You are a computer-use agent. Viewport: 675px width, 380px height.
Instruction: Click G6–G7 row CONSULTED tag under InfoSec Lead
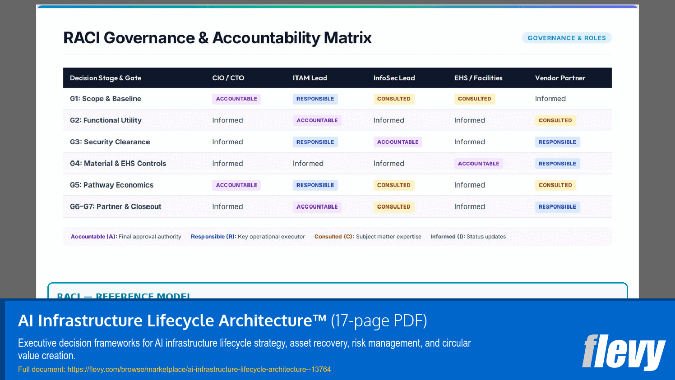point(394,206)
